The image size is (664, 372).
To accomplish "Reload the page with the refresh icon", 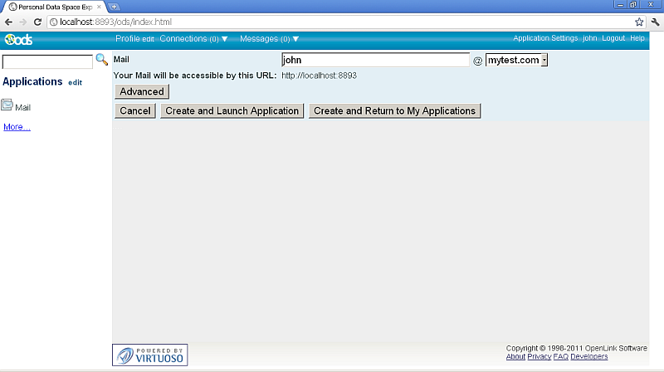I will 37,22.
